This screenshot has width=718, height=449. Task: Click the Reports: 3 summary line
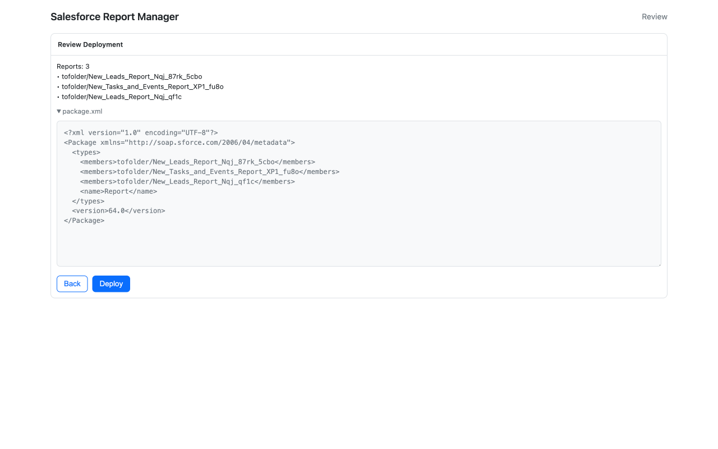73,66
